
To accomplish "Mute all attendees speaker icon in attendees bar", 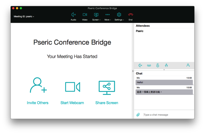I will tap(140, 65).
